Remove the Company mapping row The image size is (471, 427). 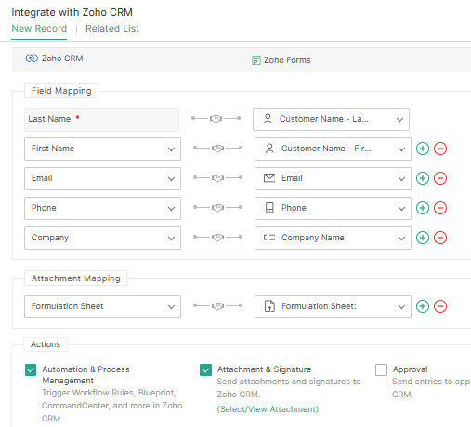point(440,238)
